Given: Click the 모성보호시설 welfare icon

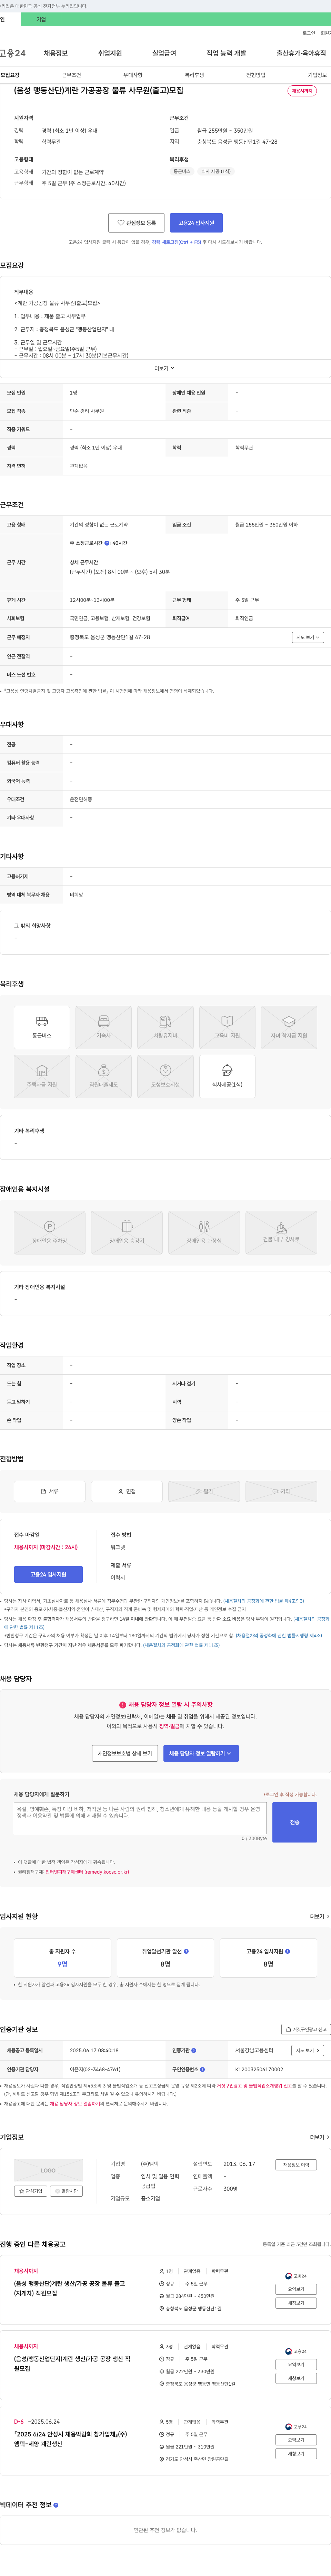Looking at the screenshot, I should pyautogui.click(x=165, y=1076).
